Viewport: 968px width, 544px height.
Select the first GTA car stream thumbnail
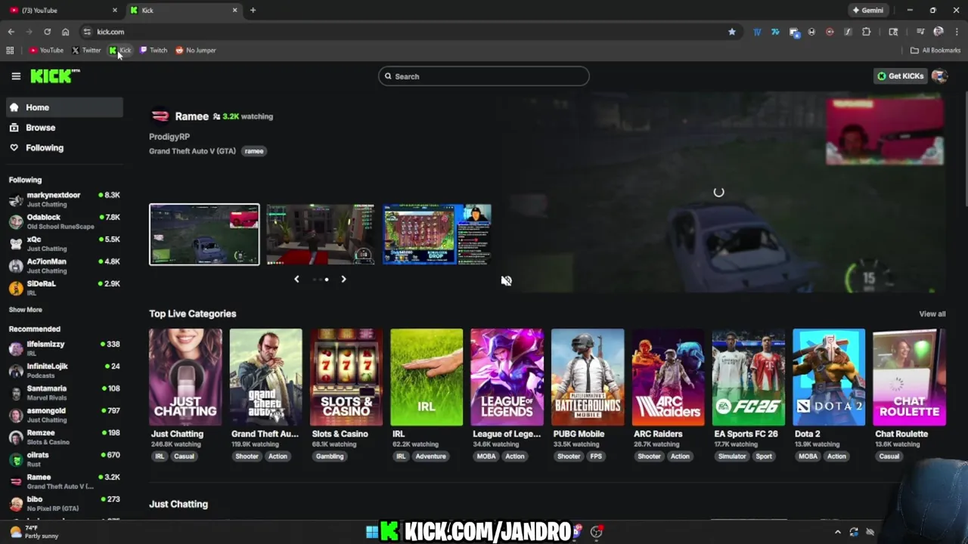click(204, 234)
